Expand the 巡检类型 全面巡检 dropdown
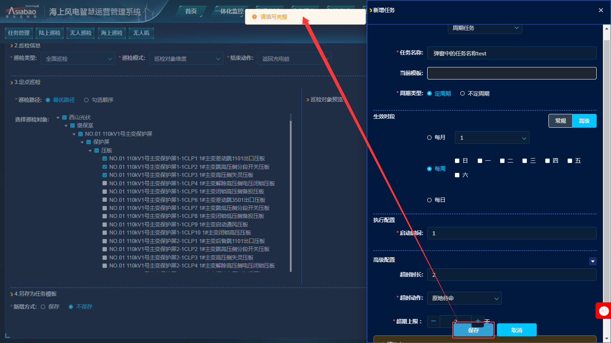 click(78, 59)
